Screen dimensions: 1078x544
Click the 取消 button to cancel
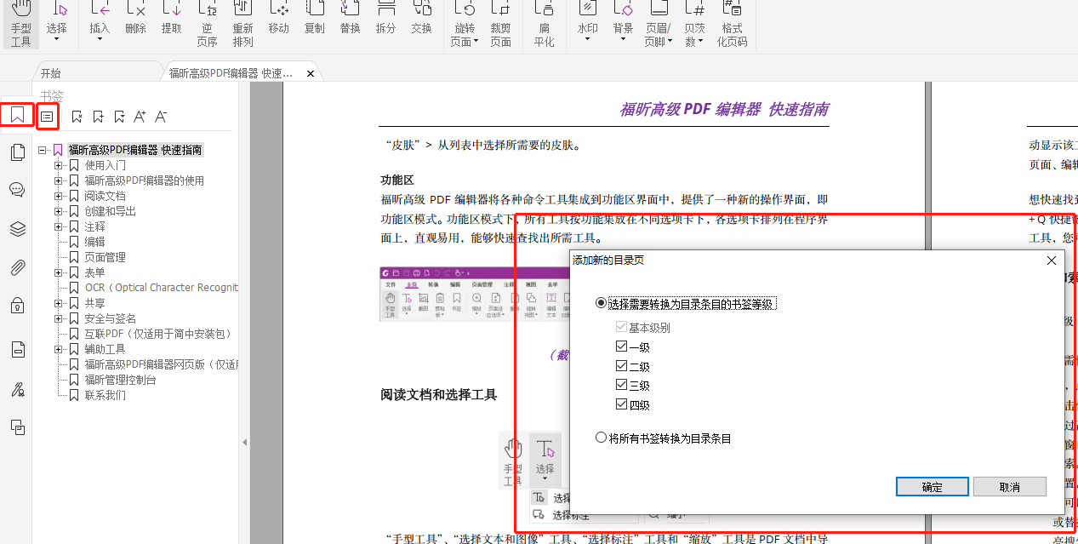[x=1010, y=486]
